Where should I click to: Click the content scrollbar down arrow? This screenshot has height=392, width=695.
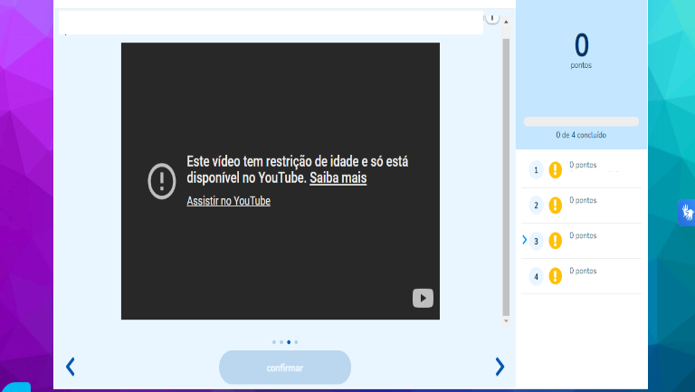(506, 320)
